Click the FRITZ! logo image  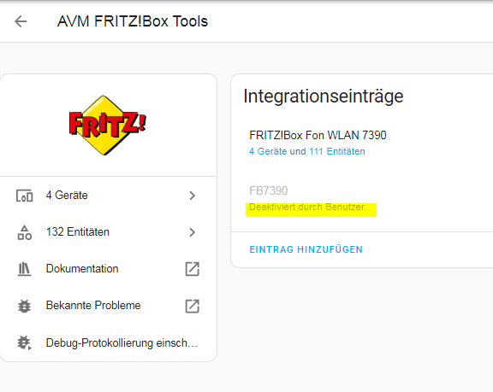[x=108, y=126]
